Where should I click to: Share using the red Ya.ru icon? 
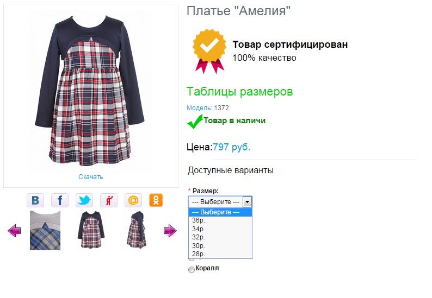[x=109, y=200]
